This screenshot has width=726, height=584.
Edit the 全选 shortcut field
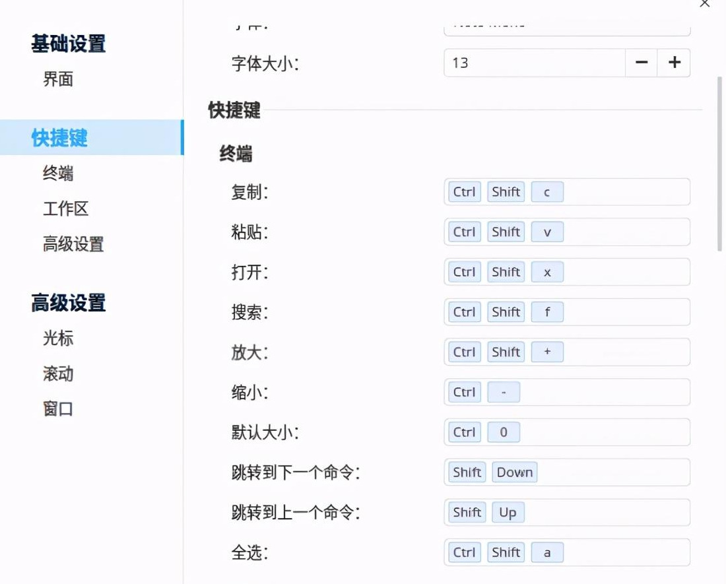click(x=567, y=552)
